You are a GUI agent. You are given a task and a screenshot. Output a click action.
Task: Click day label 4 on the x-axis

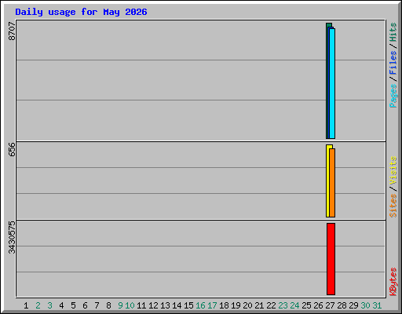coord(61,305)
